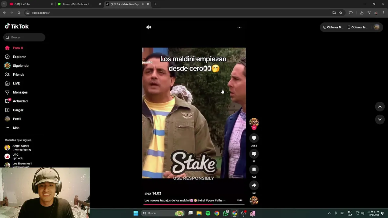Open browser Downloads icon
388x218 pixels.
(362, 13)
